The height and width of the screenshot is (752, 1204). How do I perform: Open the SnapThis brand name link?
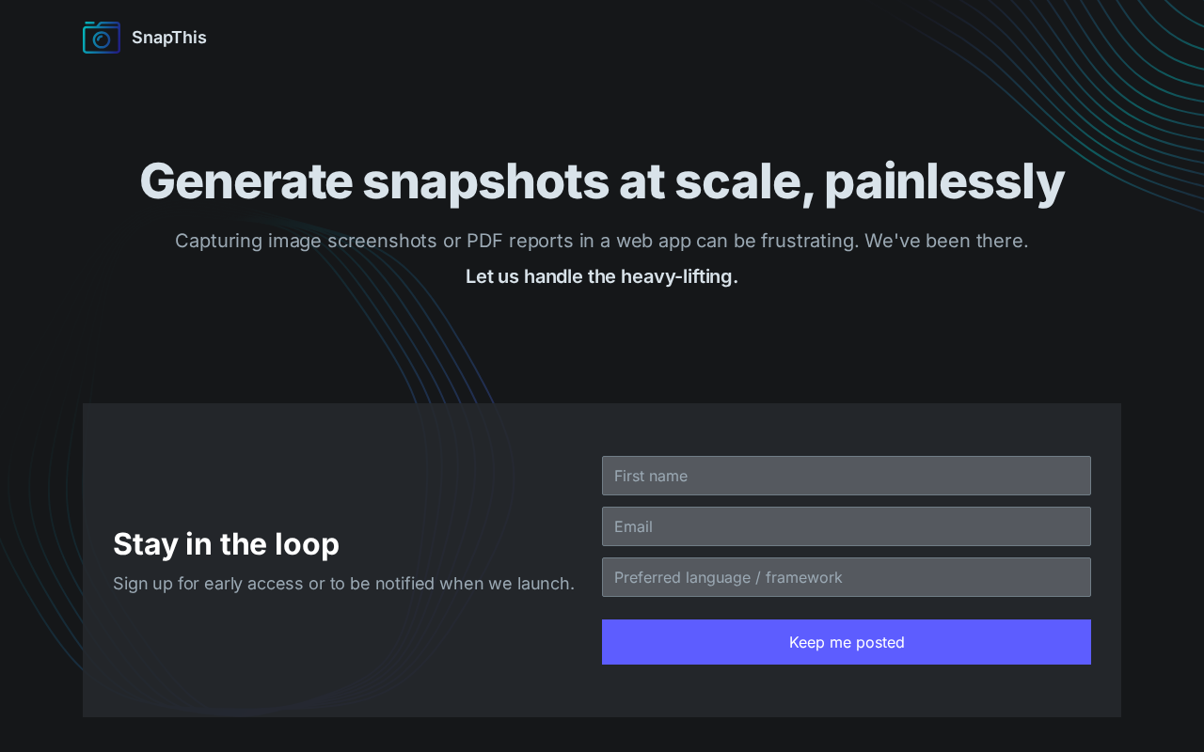(x=169, y=38)
